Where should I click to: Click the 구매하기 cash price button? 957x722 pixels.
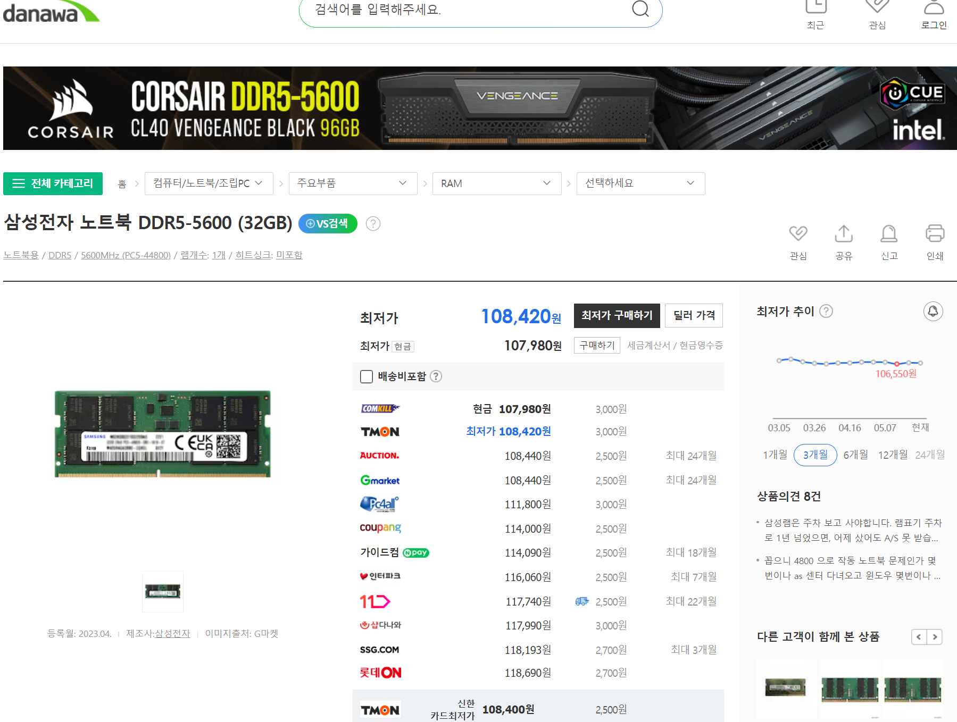[597, 346]
